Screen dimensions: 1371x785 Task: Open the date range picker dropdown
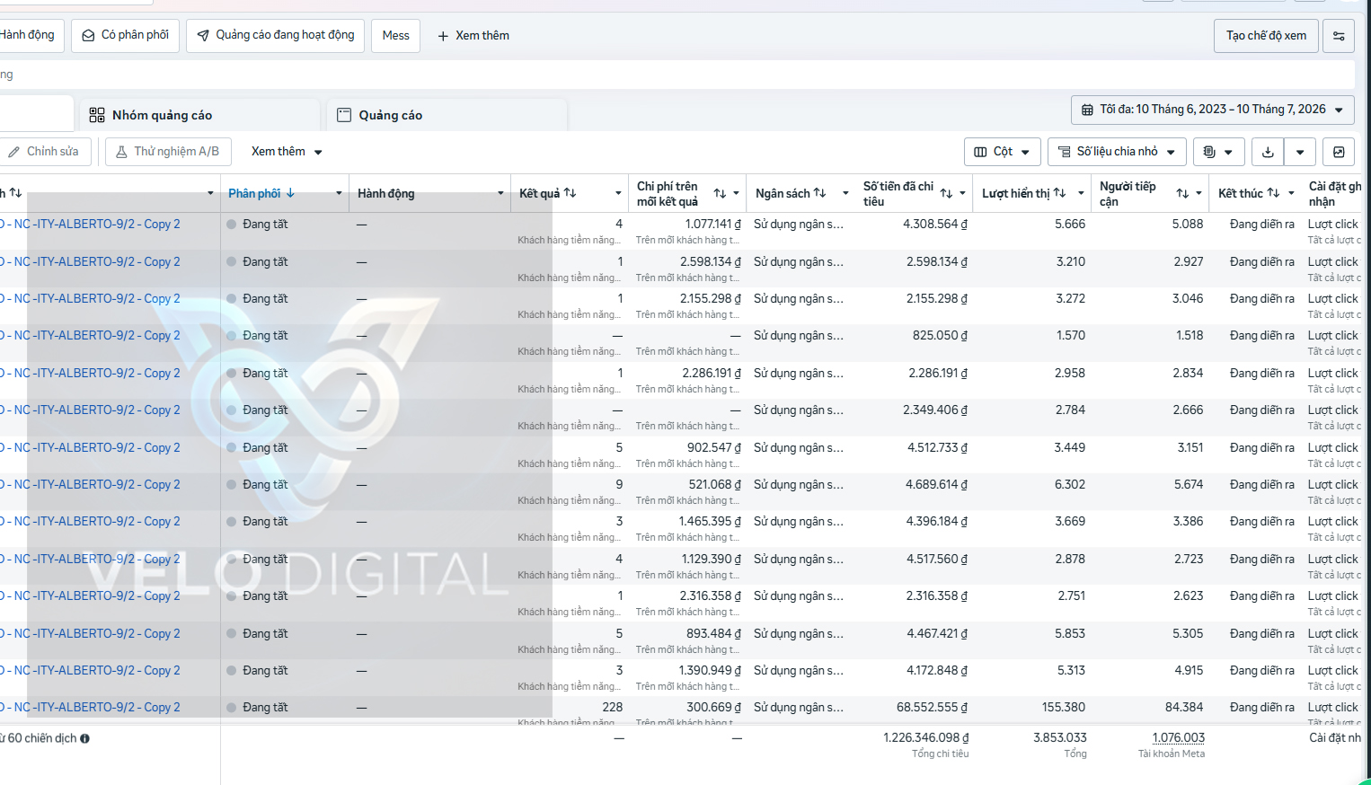(x=1213, y=110)
